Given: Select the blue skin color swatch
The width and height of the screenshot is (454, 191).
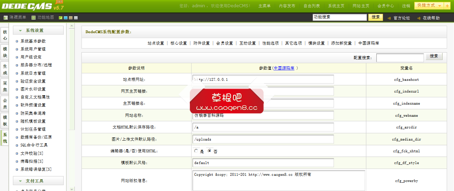Looking at the screenshot, I should click(65, 18).
